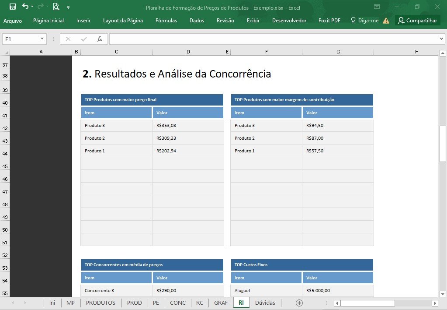The width and height of the screenshot is (447, 310).
Task: Click the Enter checkmark formula bar icon
Action: [x=84, y=39]
